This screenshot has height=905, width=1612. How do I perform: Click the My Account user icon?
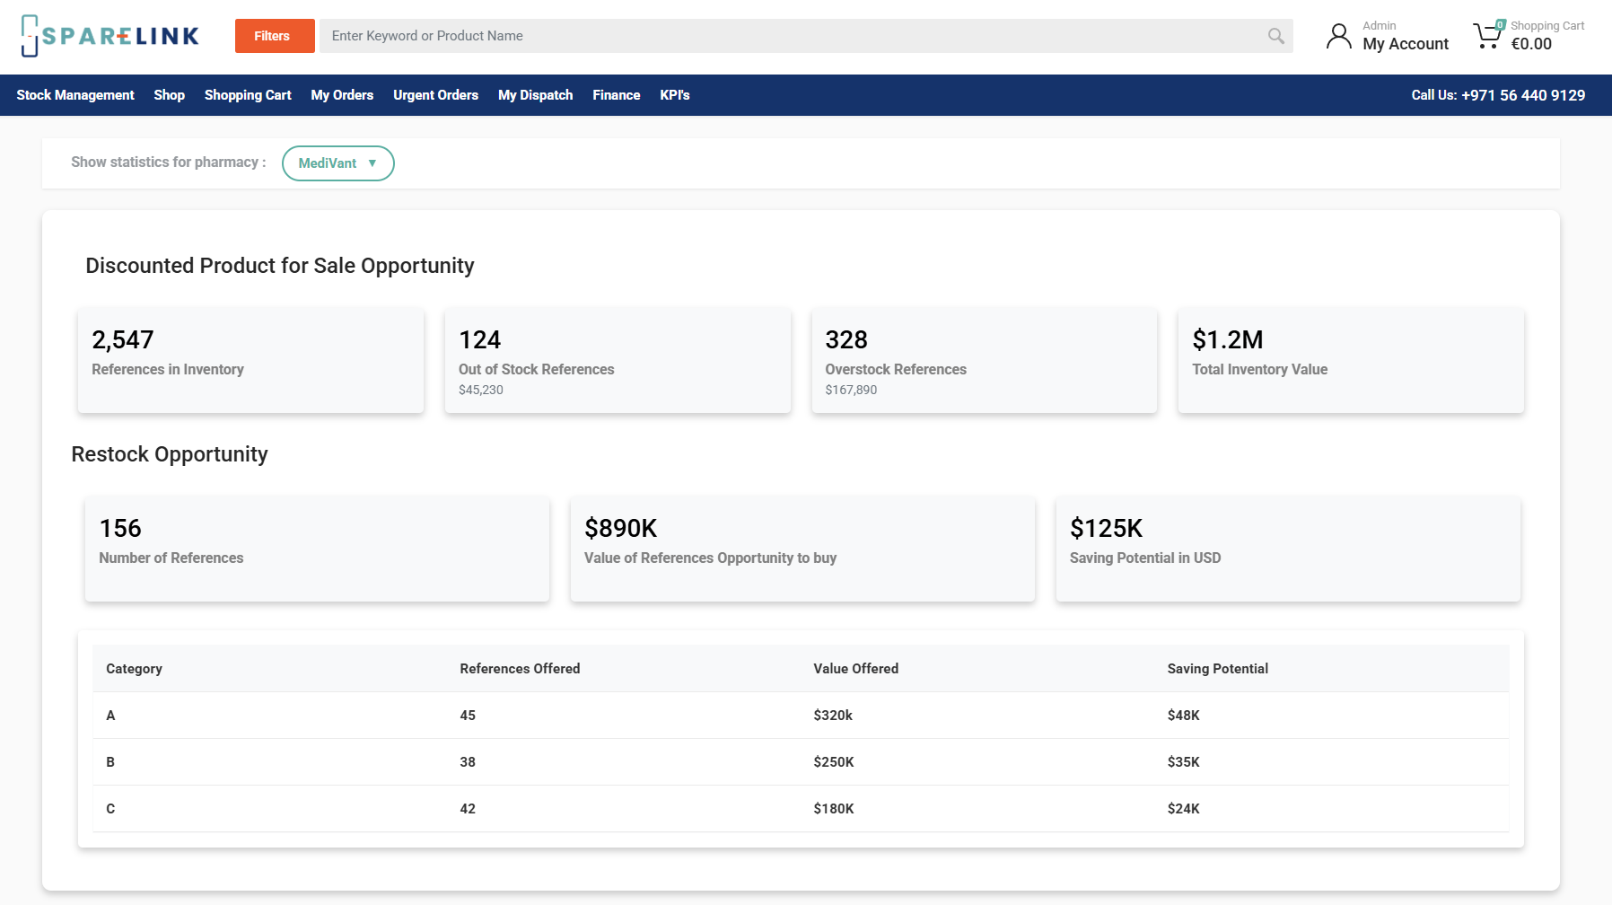tap(1339, 36)
